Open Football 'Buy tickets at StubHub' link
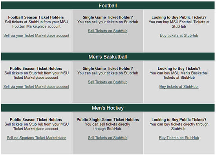This screenshot has height=156, width=216. 179,35
